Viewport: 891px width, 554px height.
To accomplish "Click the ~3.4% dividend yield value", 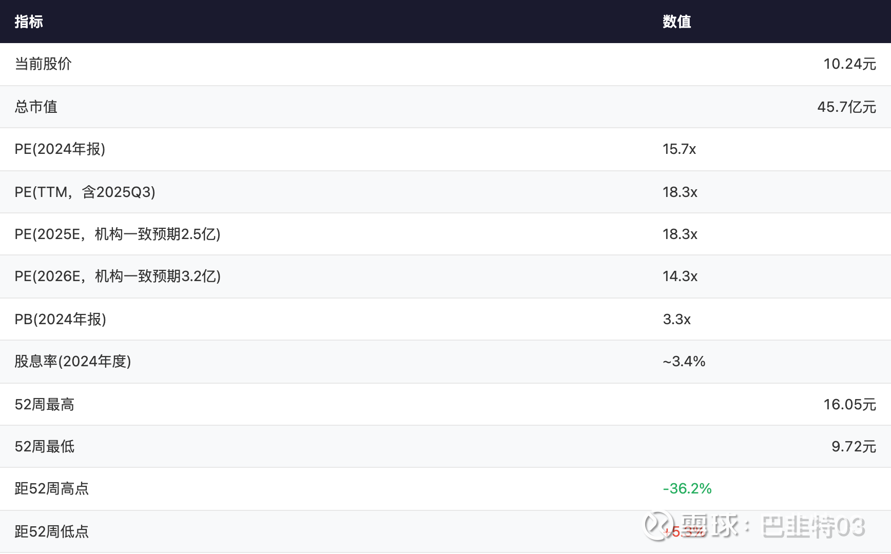I will coord(684,362).
